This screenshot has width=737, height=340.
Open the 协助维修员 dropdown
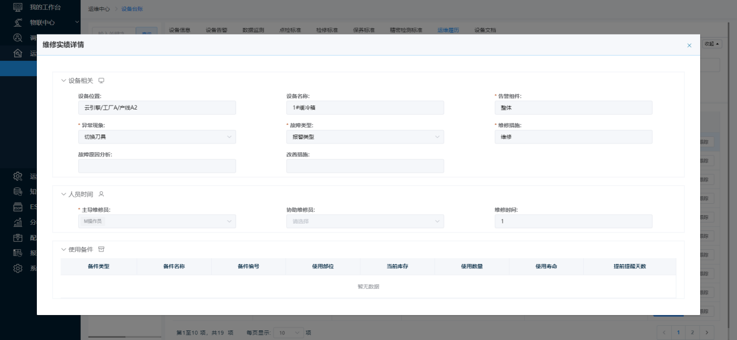click(365, 221)
